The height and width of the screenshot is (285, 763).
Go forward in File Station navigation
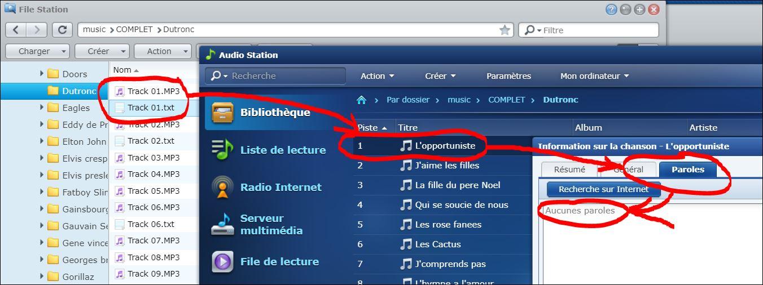point(37,30)
